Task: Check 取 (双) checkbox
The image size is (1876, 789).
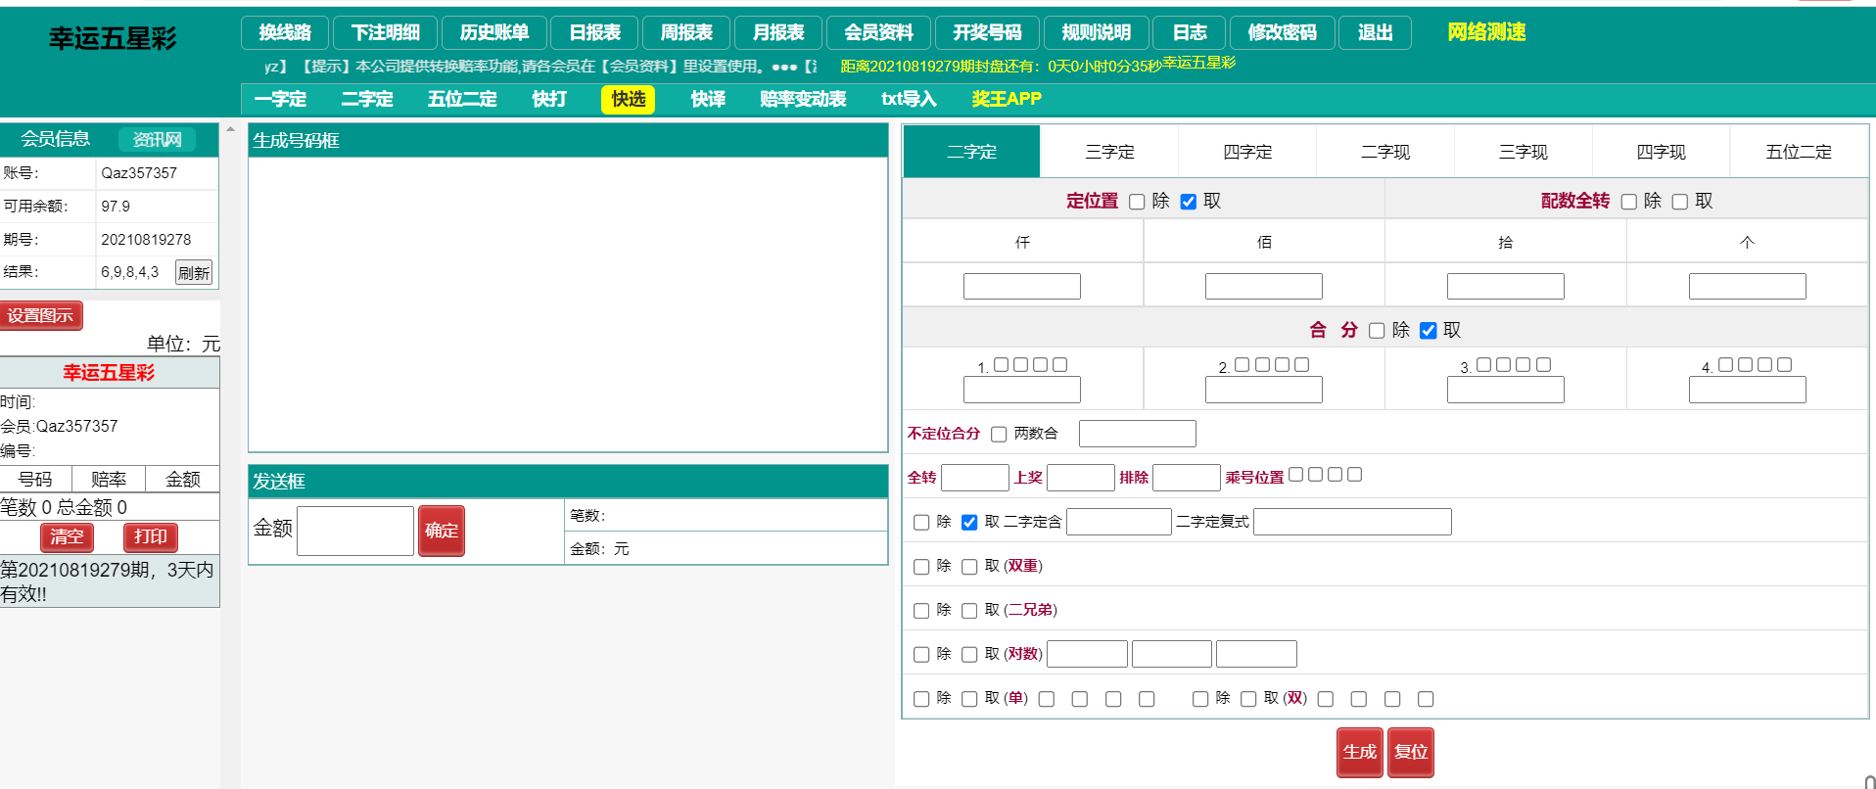Action: pyautogui.click(x=1248, y=699)
